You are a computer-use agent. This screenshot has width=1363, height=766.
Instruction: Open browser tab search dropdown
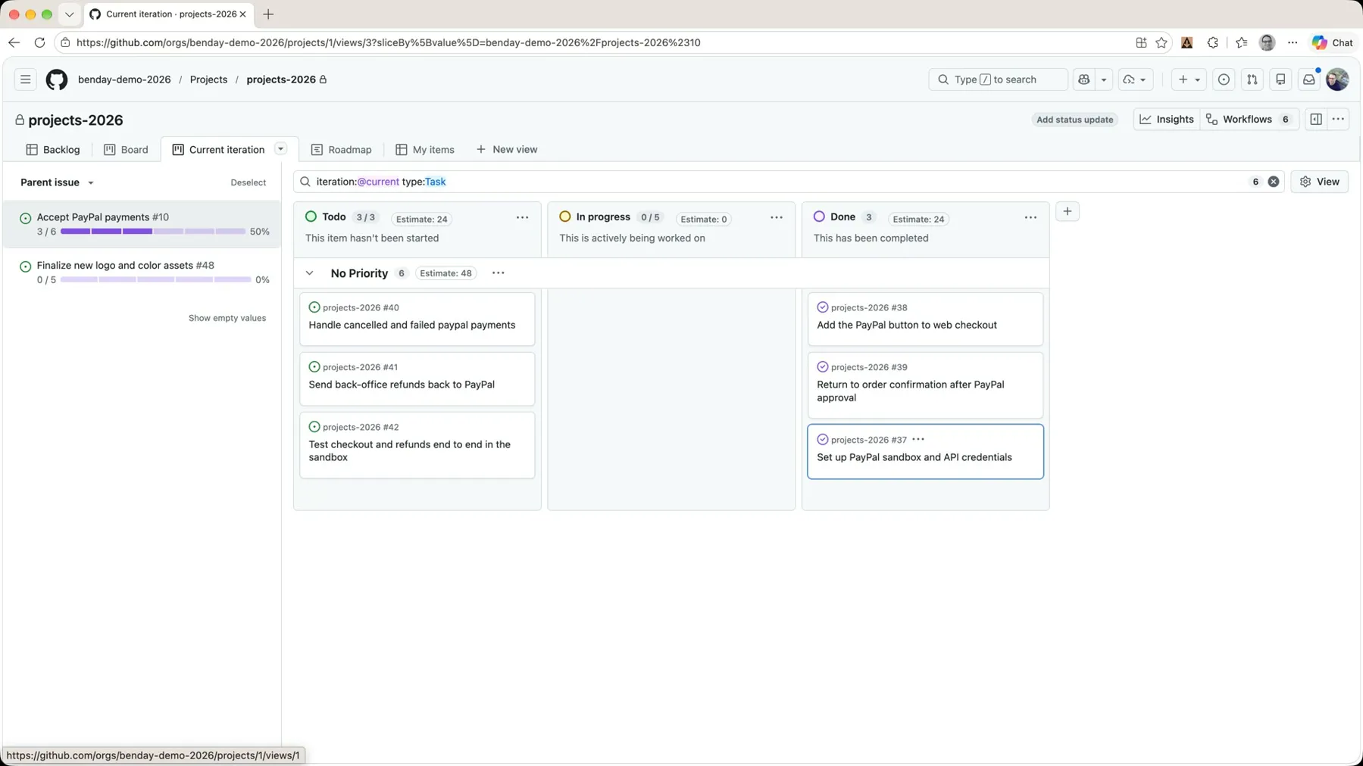pyautogui.click(x=69, y=14)
